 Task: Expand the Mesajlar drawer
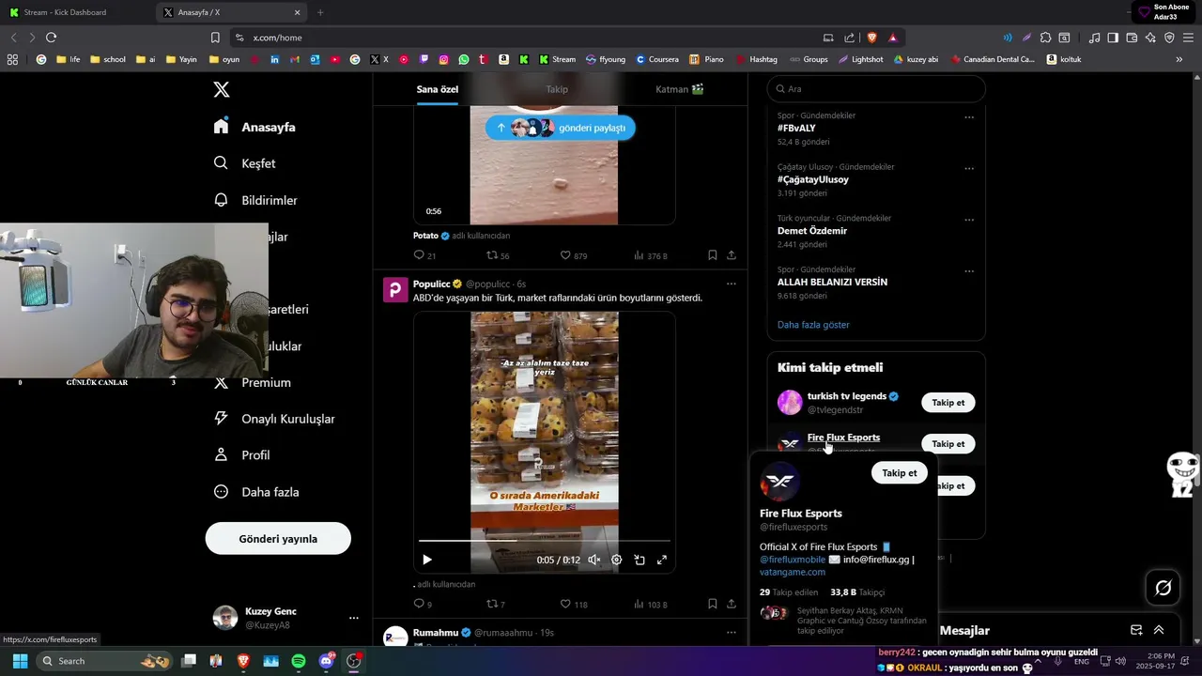[x=1159, y=630]
